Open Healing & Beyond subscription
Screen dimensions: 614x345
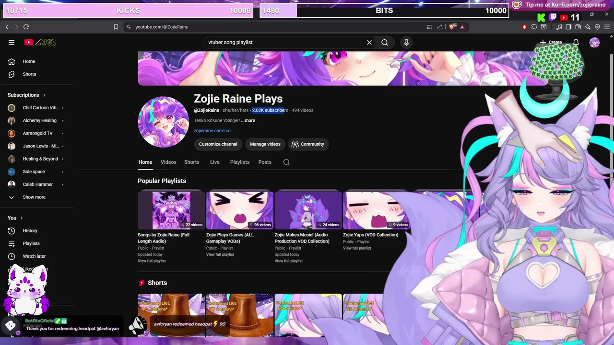pos(36,159)
